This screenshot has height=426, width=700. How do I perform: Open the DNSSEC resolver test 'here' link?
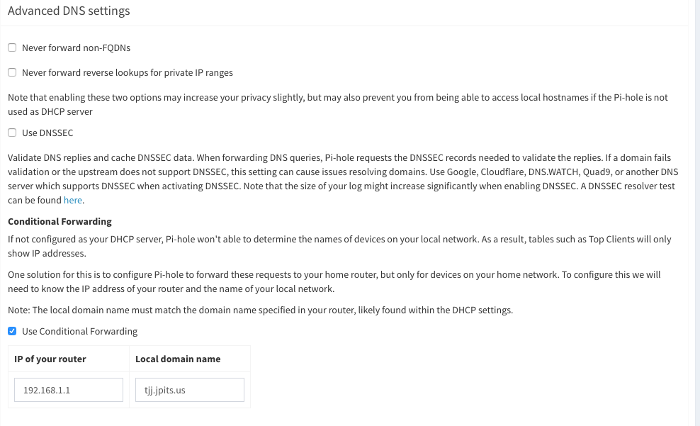tap(73, 201)
